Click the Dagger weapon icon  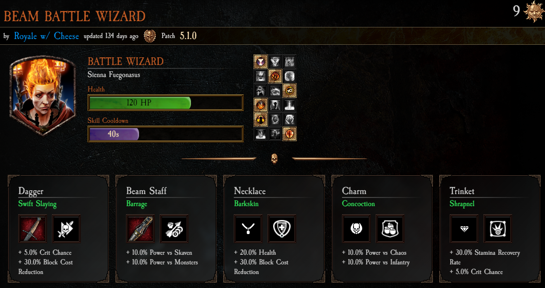[32, 228]
